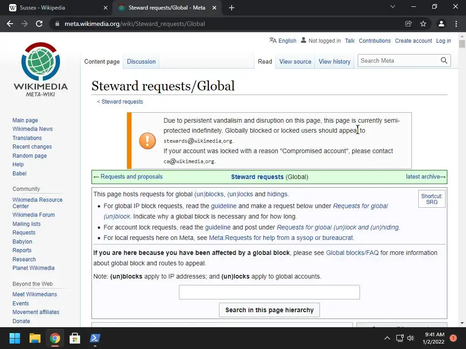Click the Main page sidebar link
This screenshot has height=349, width=466.
[25, 120]
